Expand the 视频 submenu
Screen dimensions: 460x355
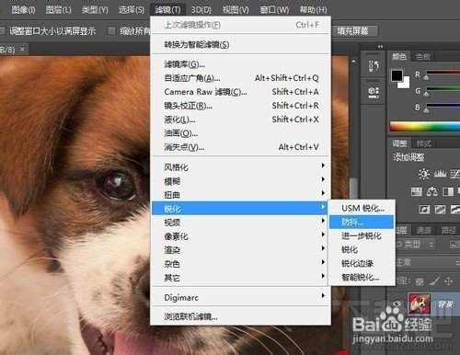[x=241, y=223]
